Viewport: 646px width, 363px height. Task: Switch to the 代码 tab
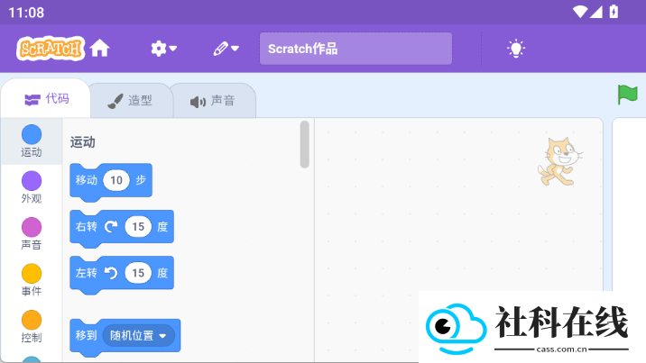[x=46, y=99]
